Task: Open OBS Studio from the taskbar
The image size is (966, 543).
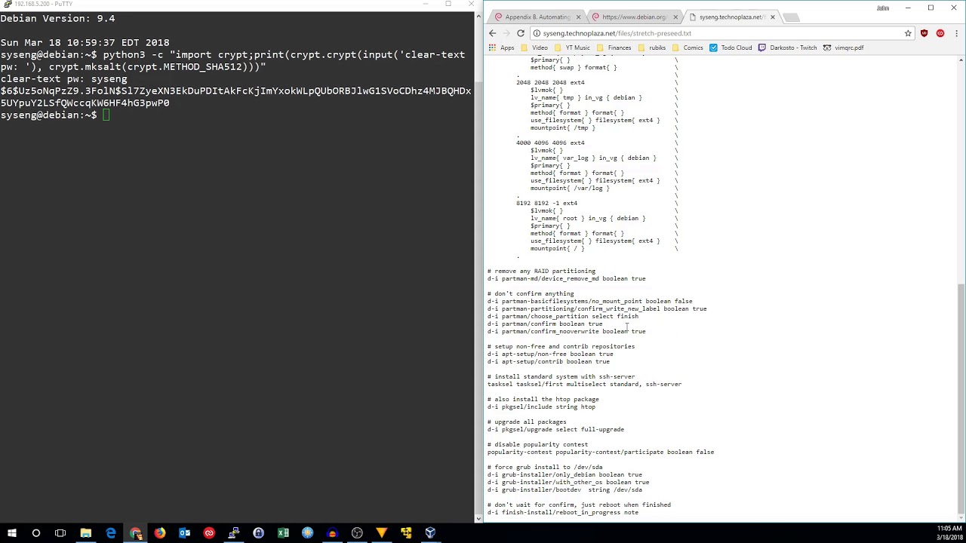Action: [357, 533]
